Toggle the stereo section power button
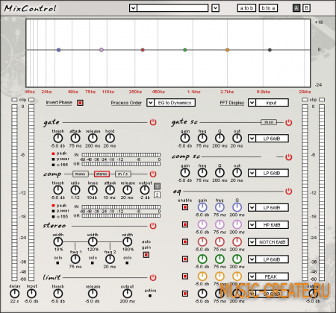 (x=153, y=226)
